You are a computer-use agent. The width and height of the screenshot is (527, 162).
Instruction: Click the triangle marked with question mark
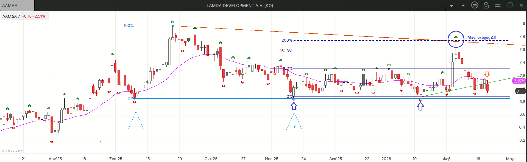(294, 123)
